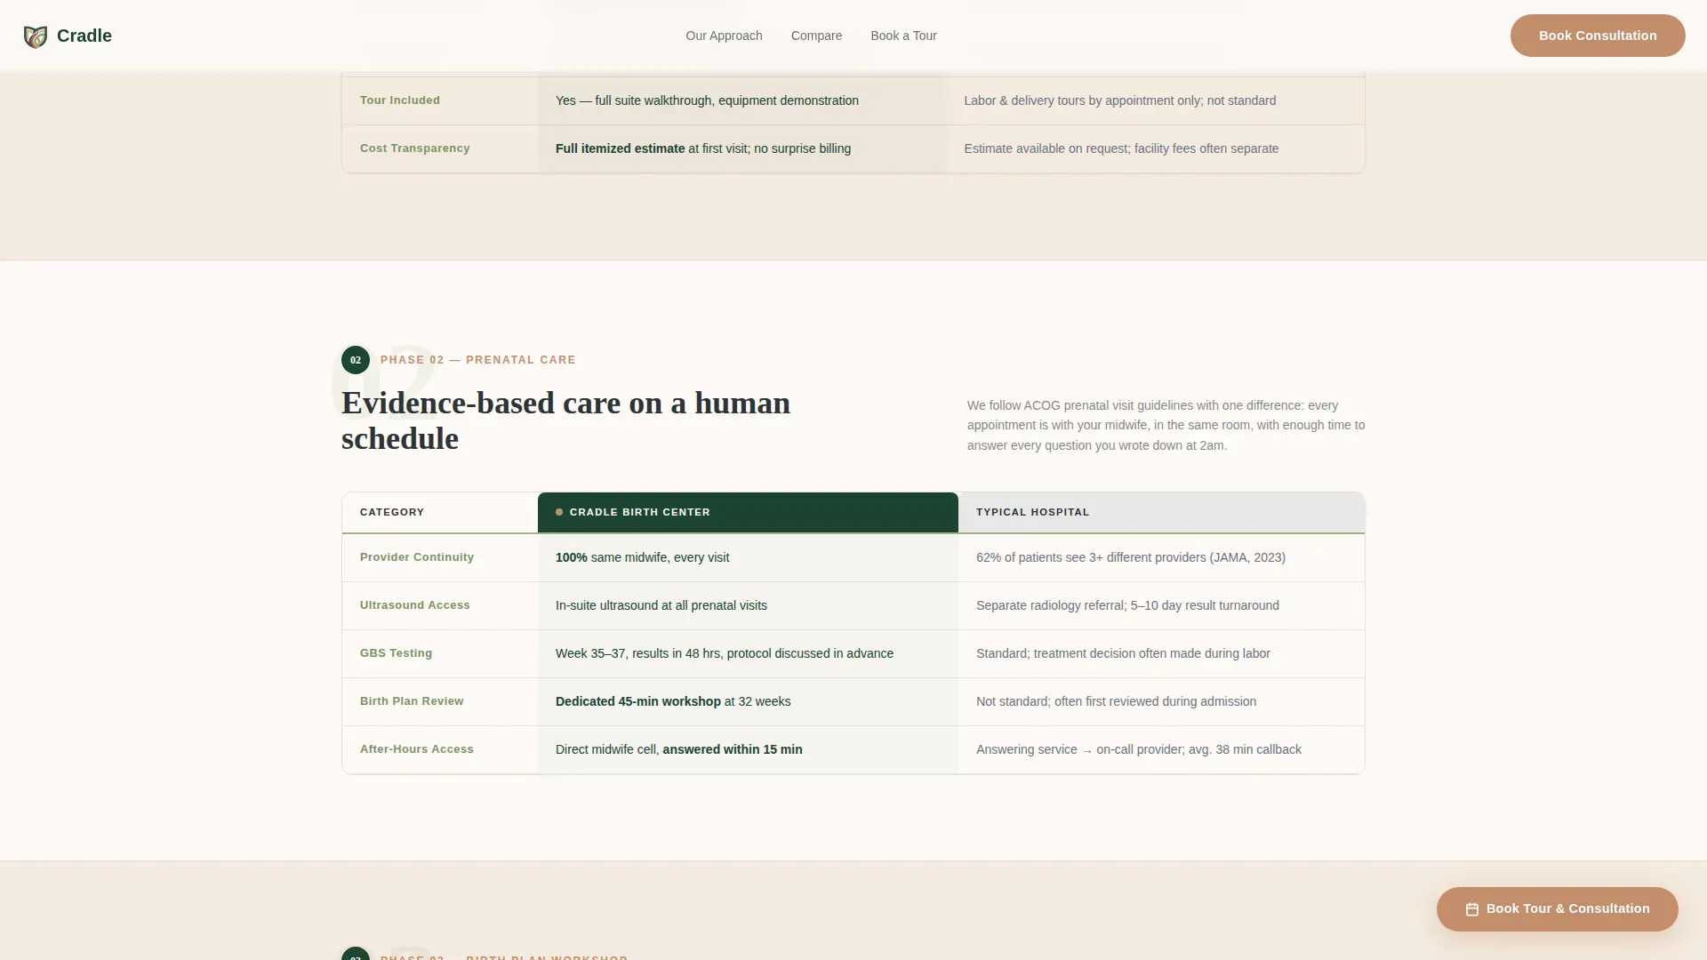Open the Book a Tour nav link

tap(903, 36)
